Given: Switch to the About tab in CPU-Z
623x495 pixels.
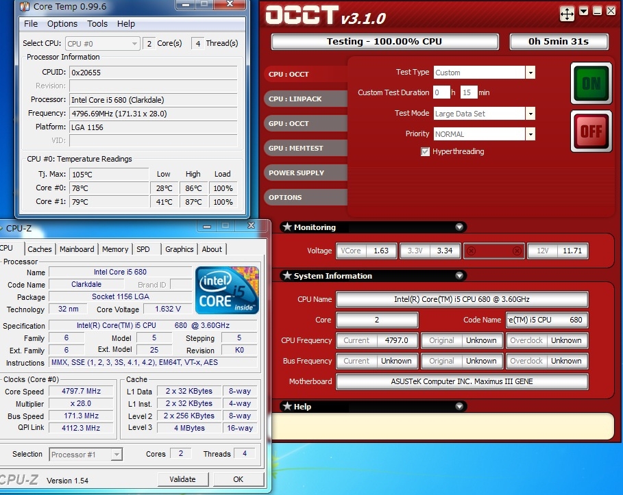Looking at the screenshot, I should tap(212, 249).
